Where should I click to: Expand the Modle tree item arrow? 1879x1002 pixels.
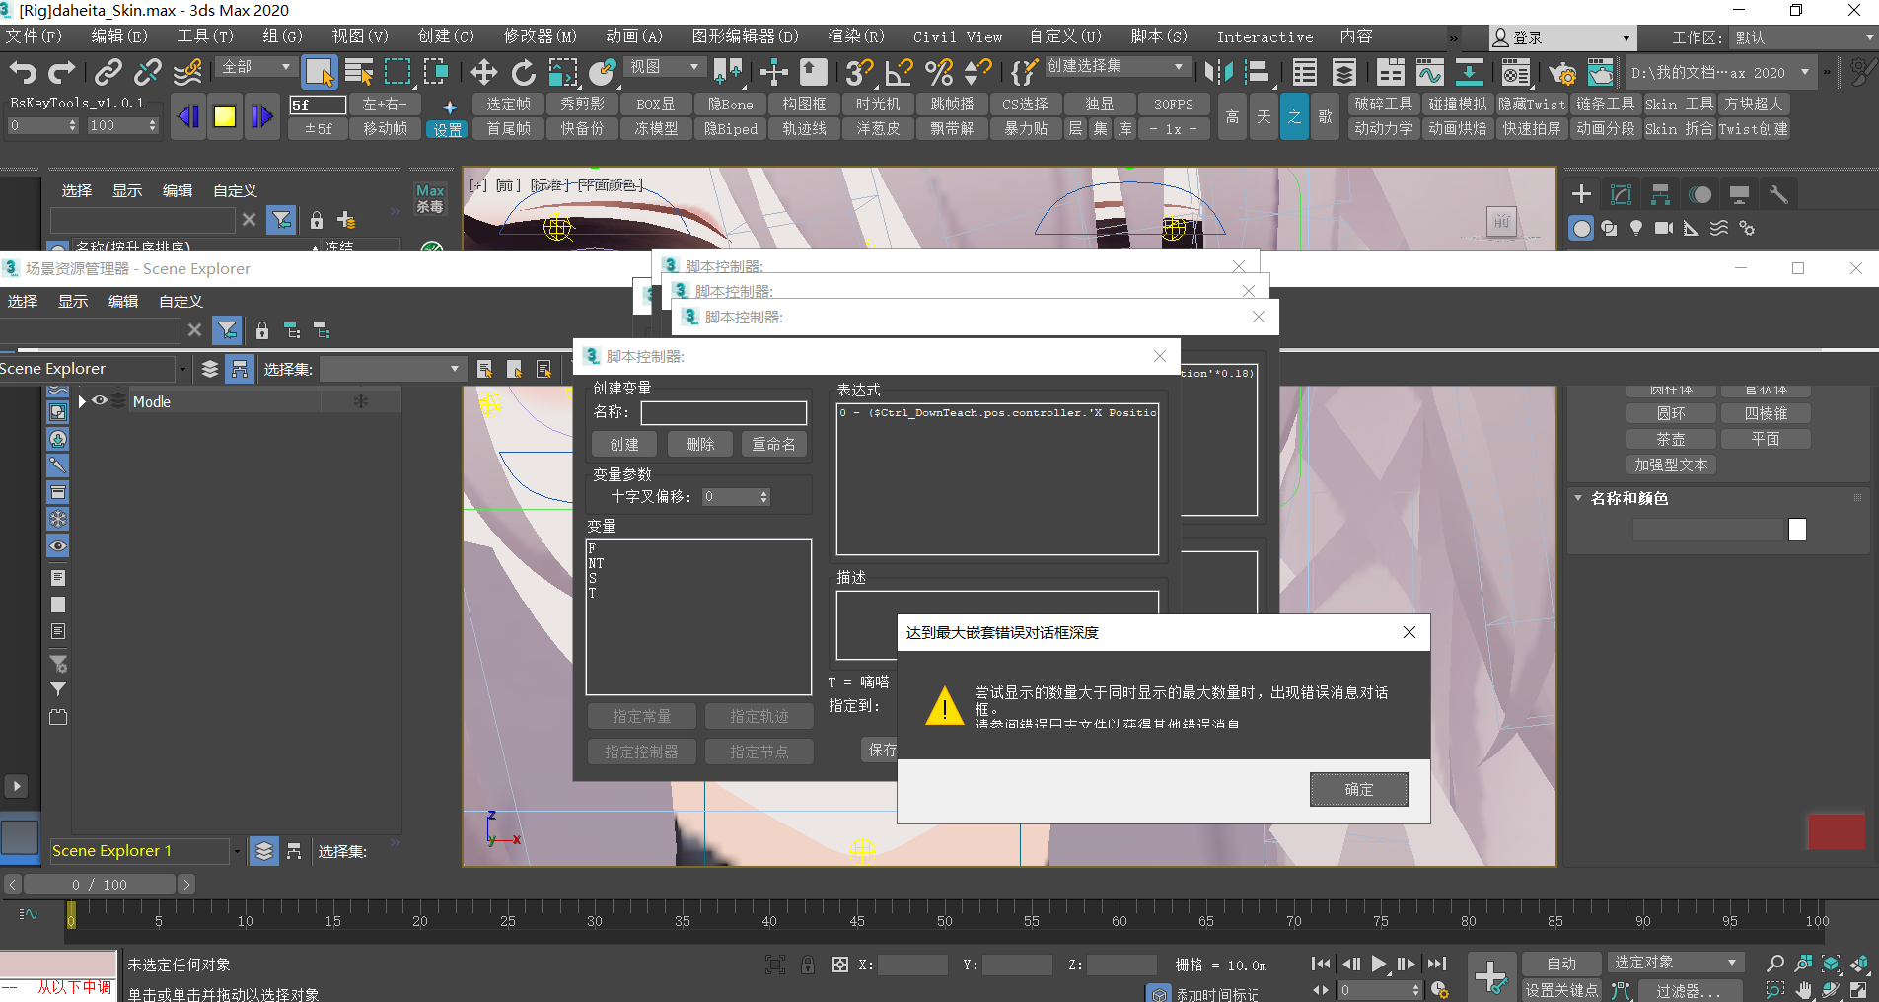pyautogui.click(x=82, y=401)
